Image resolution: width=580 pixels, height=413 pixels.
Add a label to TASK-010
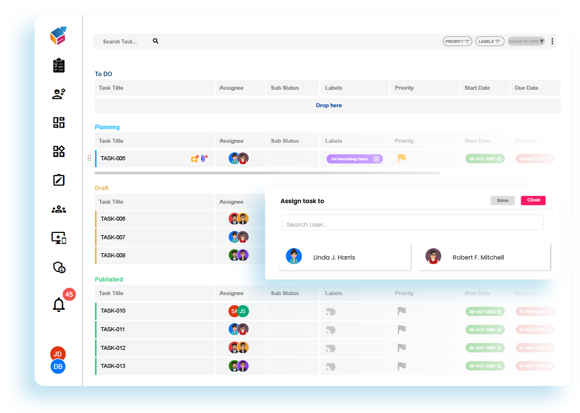[330, 312]
